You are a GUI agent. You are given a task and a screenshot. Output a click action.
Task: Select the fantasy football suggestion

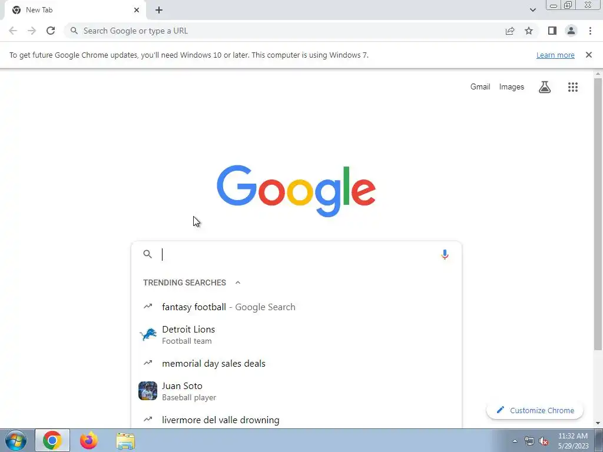click(296, 307)
